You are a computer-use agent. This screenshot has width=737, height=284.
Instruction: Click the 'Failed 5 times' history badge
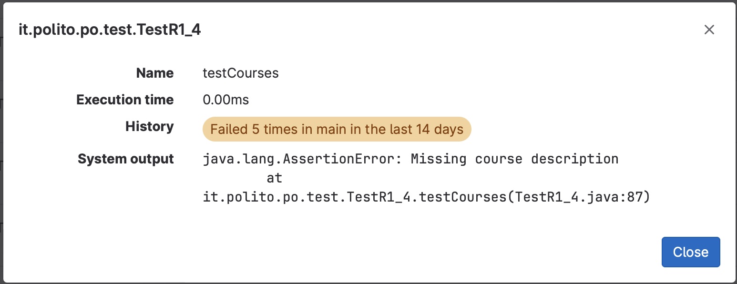pyautogui.click(x=337, y=129)
